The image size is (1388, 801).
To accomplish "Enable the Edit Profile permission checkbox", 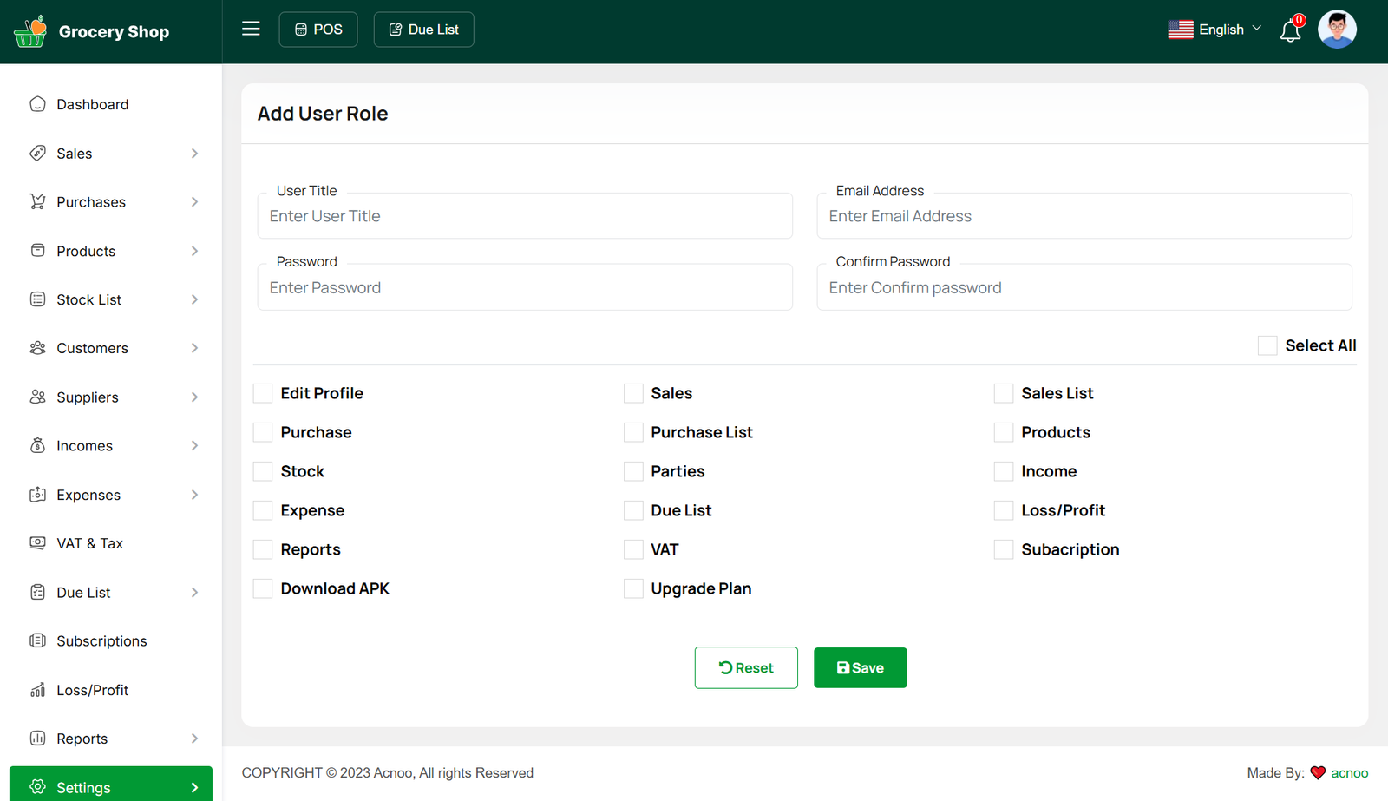I will tap(263, 393).
